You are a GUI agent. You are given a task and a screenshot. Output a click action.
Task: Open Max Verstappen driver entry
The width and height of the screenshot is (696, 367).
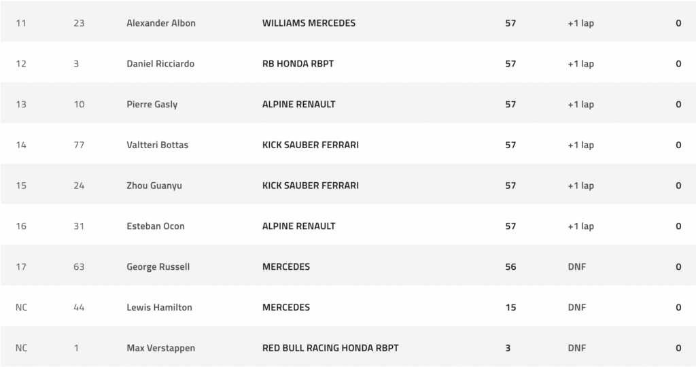coord(160,348)
